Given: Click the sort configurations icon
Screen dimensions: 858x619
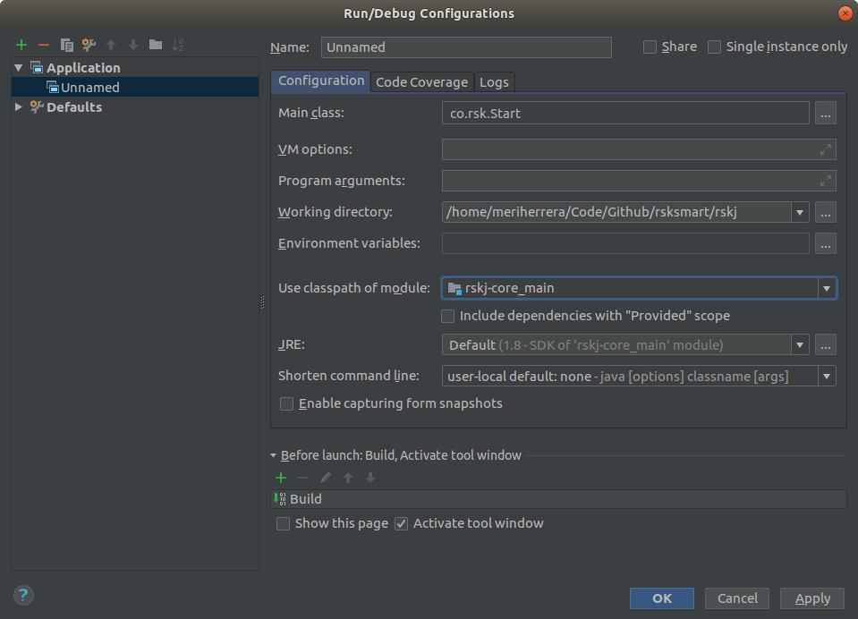Looking at the screenshot, I should (x=178, y=45).
